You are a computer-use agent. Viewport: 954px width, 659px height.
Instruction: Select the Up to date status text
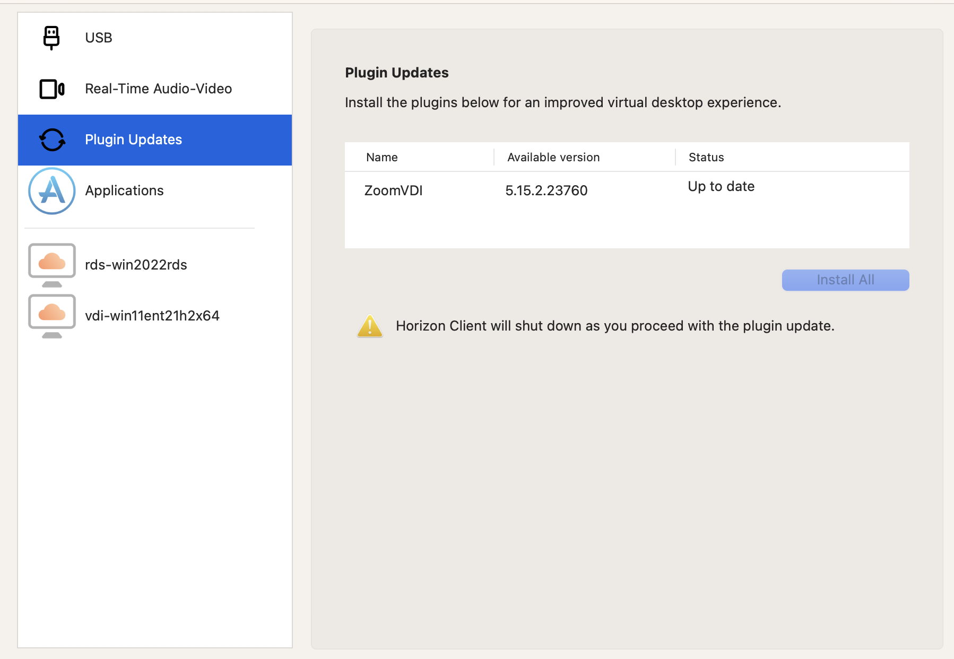click(x=721, y=186)
